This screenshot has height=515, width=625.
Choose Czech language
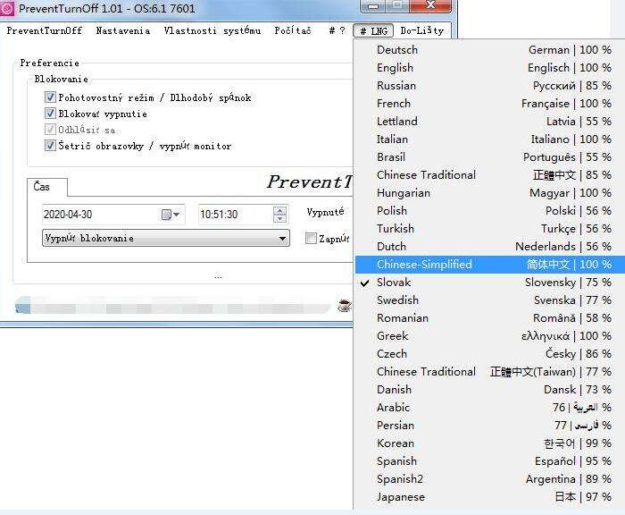click(x=490, y=354)
